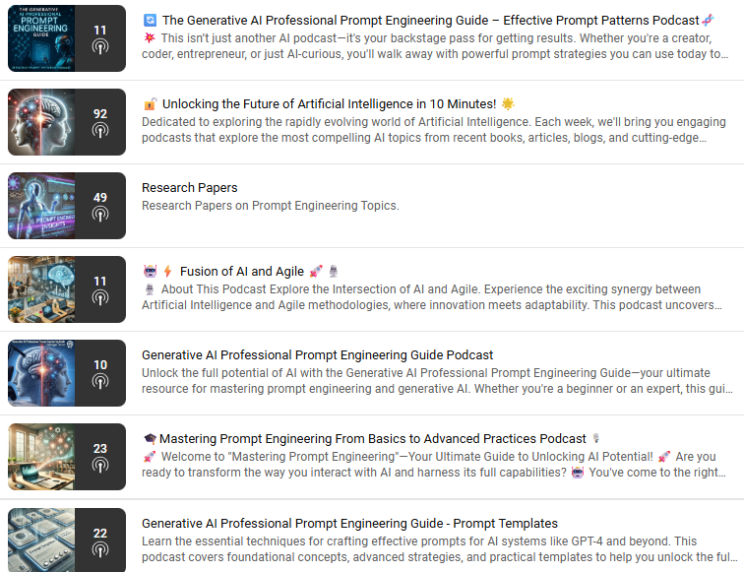The width and height of the screenshot is (744, 572).
Task: Open the two-faces brain artwork thumbnail
Action: pyautogui.click(x=41, y=122)
